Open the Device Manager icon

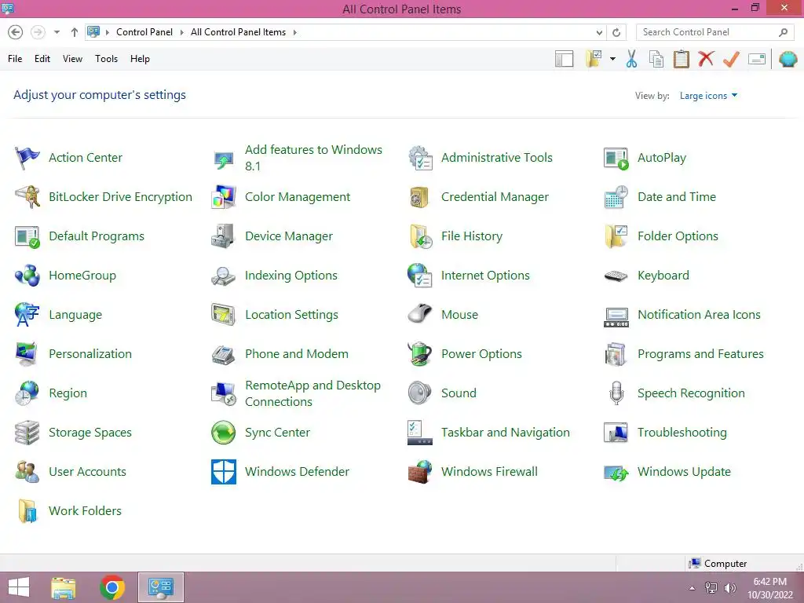pos(224,236)
